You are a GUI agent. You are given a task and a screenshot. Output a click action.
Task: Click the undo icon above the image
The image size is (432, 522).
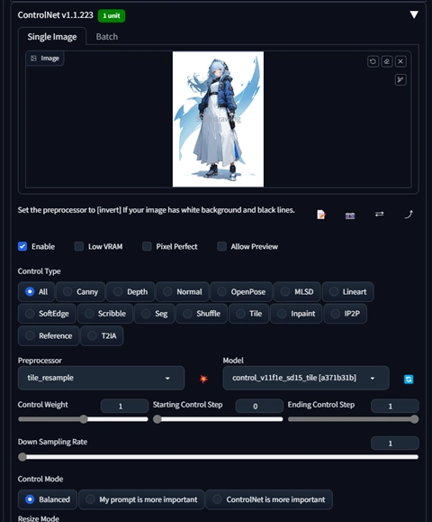[373, 61]
